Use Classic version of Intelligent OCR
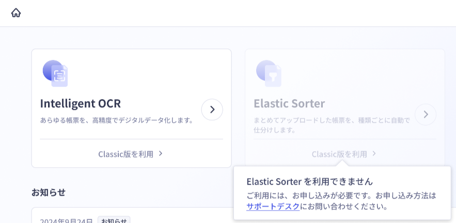 click(x=125, y=154)
